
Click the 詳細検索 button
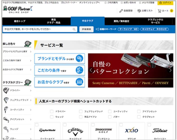click(87, 29)
